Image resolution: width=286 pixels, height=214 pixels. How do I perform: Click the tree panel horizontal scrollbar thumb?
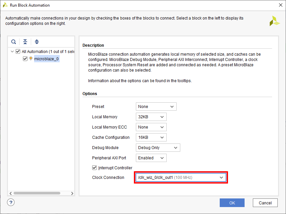tap(37, 193)
